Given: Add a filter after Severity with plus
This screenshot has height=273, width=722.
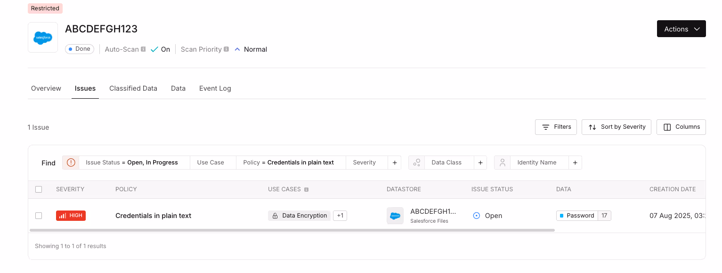Looking at the screenshot, I should point(395,163).
